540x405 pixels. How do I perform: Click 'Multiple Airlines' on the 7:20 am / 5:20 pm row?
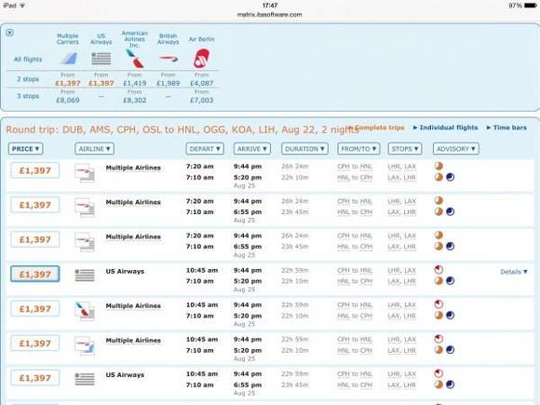(x=133, y=168)
